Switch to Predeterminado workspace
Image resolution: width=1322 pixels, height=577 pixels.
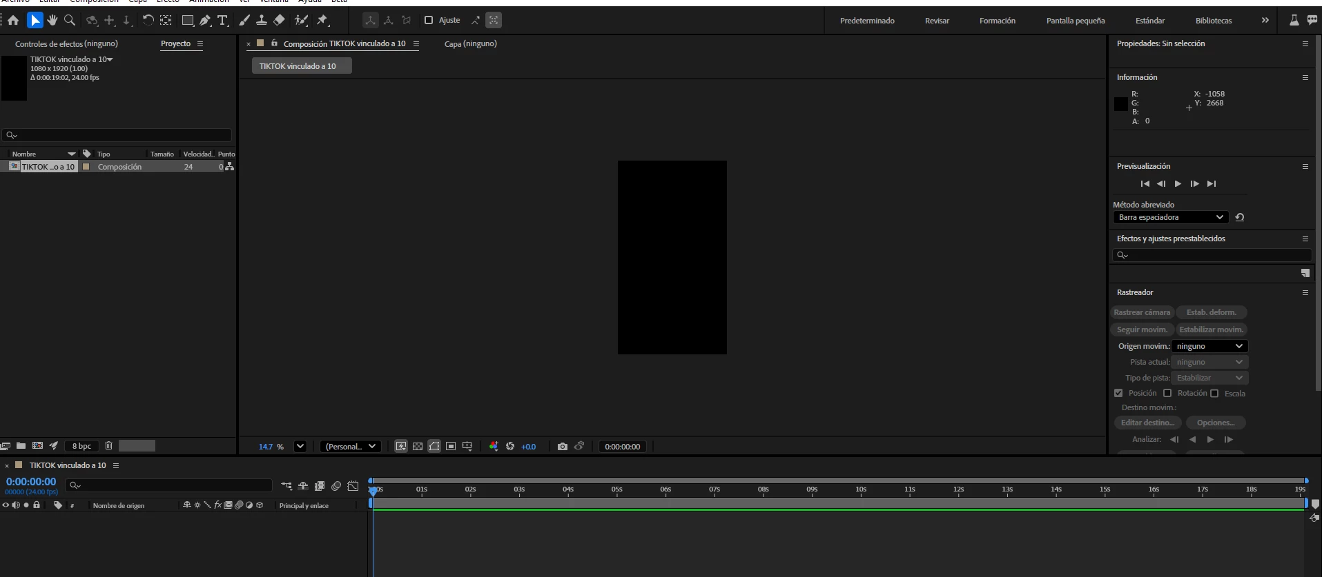click(867, 21)
